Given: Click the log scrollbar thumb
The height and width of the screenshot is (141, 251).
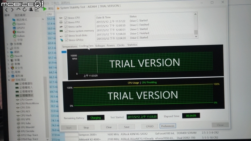Looking at the screenshot, I should (x=196, y=32).
